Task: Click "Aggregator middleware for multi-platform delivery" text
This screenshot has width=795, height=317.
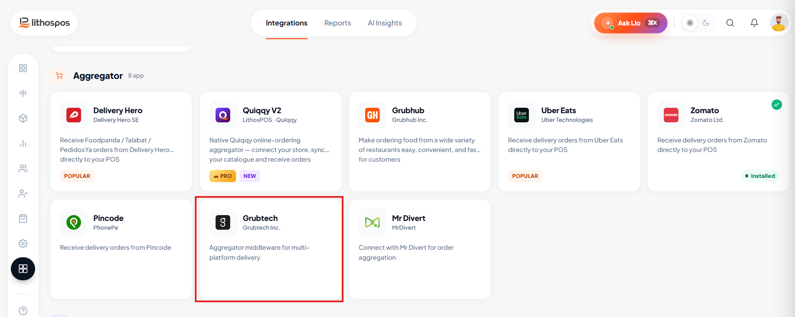Action: pyautogui.click(x=259, y=253)
